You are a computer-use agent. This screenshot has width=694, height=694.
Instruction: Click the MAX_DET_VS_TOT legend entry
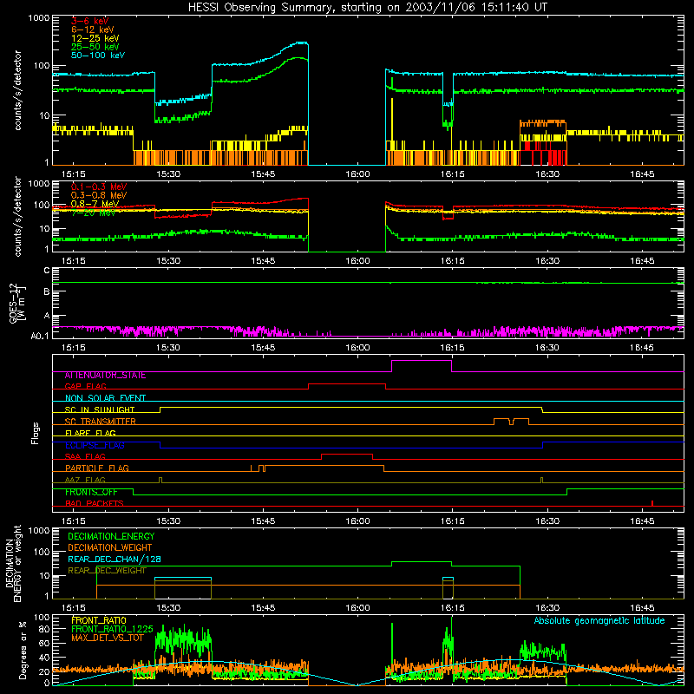pyautogui.click(x=107, y=638)
